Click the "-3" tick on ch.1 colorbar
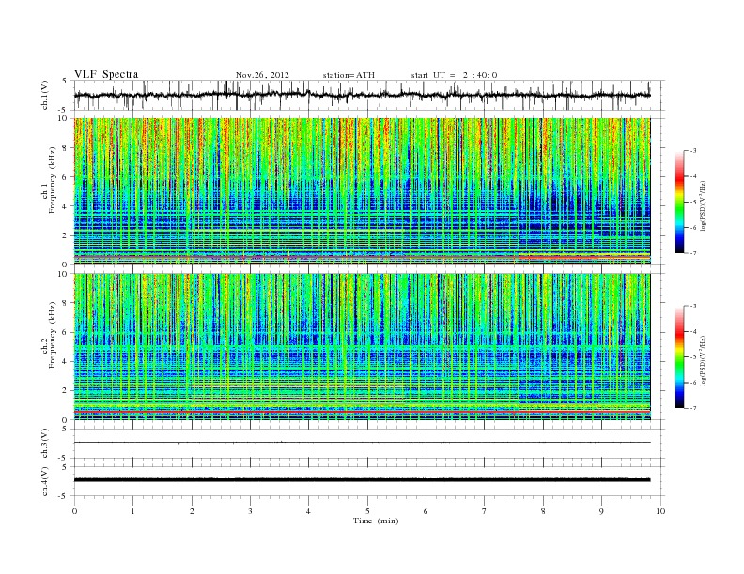744x574 pixels. [693, 151]
